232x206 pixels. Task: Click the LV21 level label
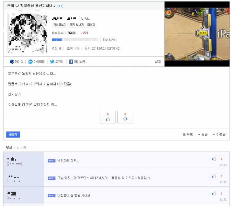coord(84,33)
